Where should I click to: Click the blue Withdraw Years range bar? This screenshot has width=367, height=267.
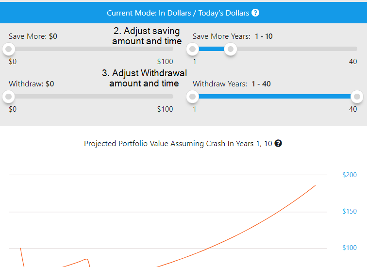click(x=275, y=97)
